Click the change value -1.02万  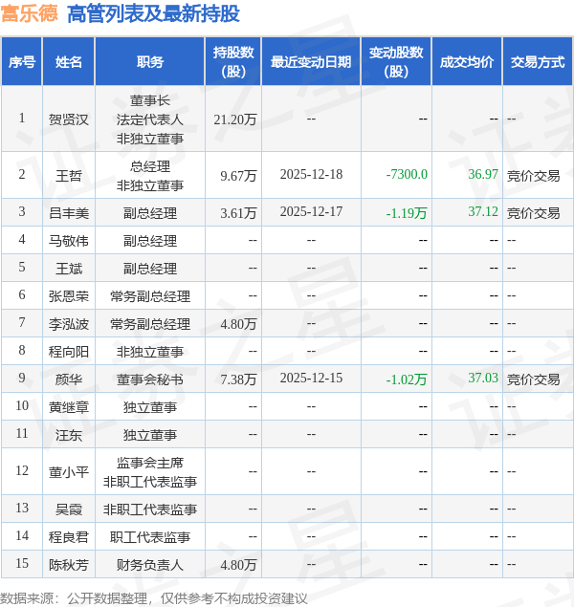pos(407,379)
